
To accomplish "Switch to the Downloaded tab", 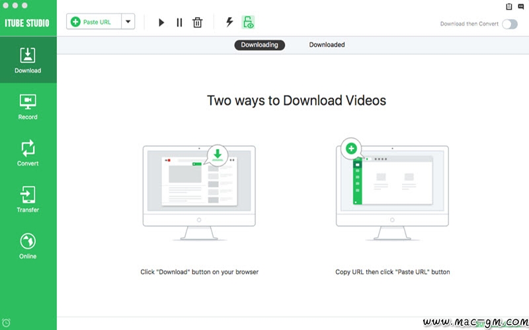I will point(327,45).
